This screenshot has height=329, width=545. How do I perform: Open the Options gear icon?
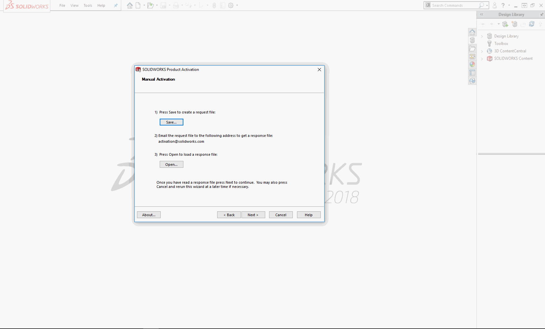(x=231, y=6)
